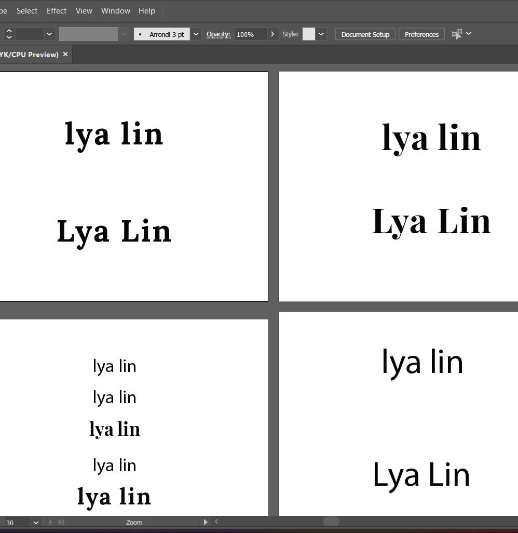Click the Next artboard arrow in status bar

click(x=51, y=522)
